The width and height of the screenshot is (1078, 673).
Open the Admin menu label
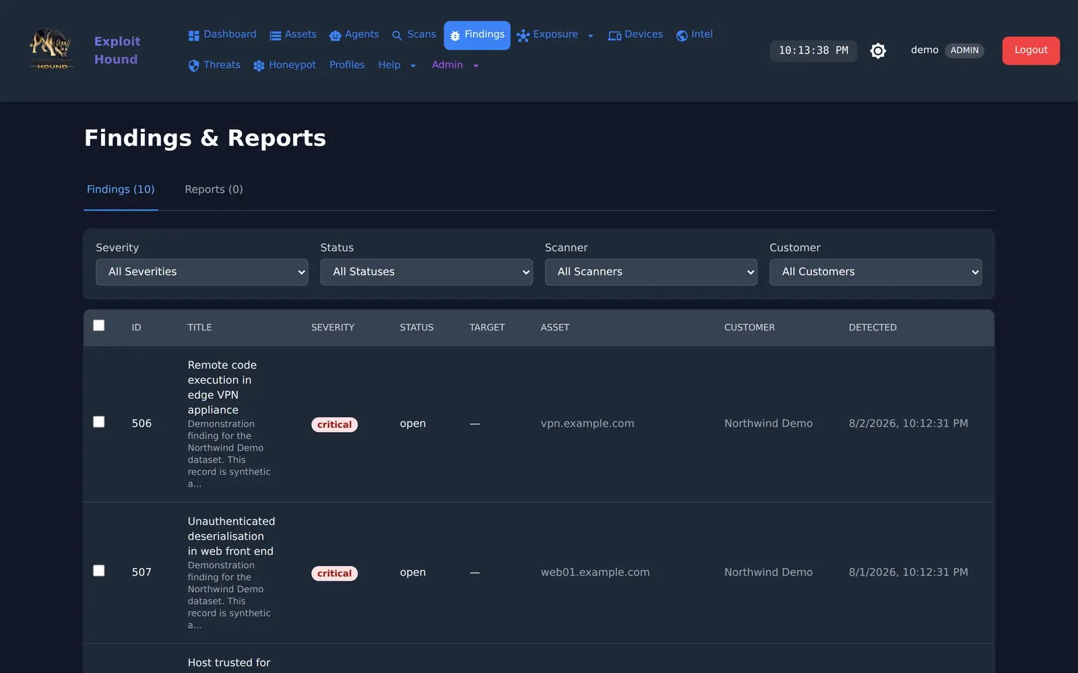[447, 65]
